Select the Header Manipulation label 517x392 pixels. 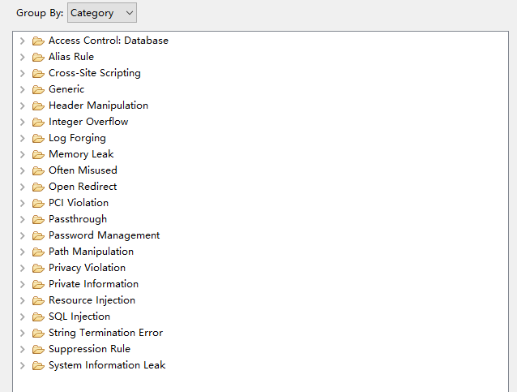[98, 106]
